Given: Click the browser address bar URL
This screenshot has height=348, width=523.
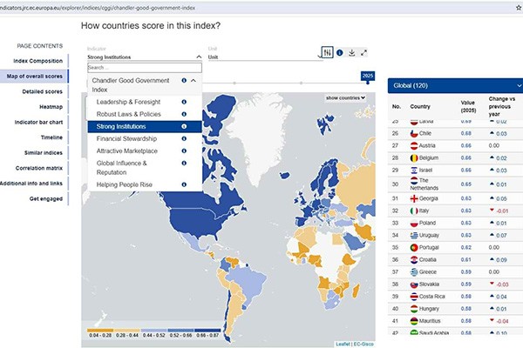Looking at the screenshot, I should [x=98, y=8].
